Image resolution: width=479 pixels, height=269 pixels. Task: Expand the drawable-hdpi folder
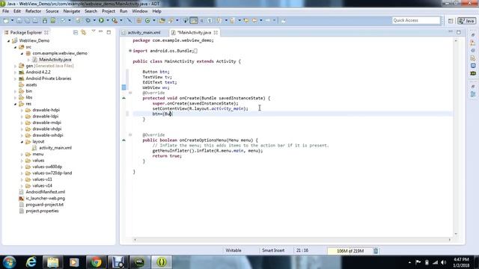[x=22, y=110]
